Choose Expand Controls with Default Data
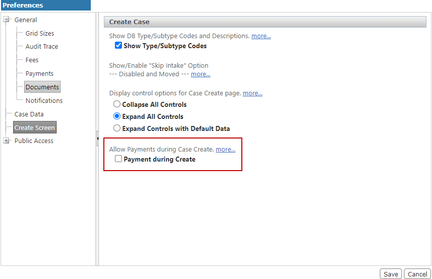 [117, 128]
